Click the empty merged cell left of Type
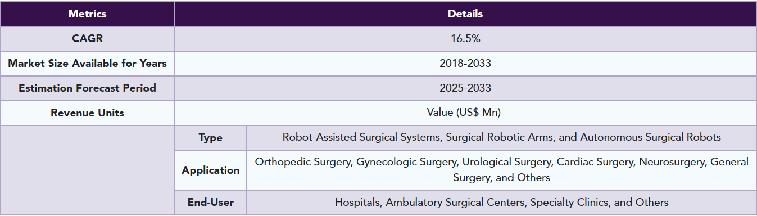Screen dimensions: 757x216 point(87,170)
